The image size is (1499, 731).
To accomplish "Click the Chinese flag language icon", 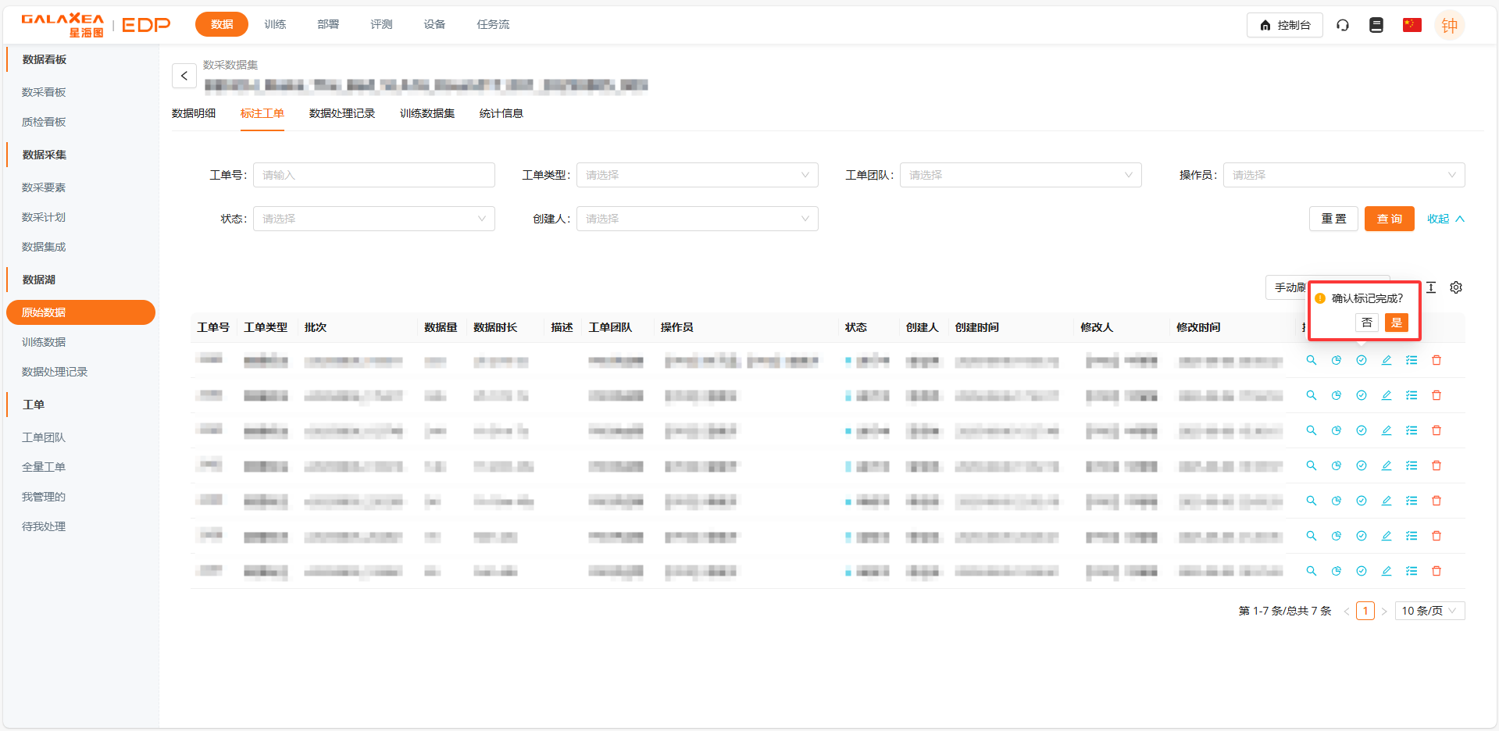I will 1412,25.
